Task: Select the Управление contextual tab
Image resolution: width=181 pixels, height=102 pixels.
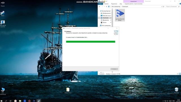Action: point(133,1)
